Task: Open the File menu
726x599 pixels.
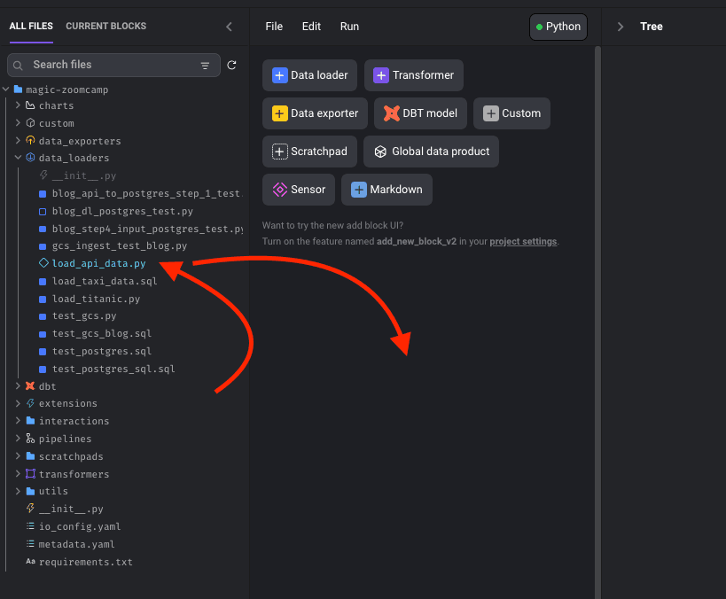Action: click(274, 27)
